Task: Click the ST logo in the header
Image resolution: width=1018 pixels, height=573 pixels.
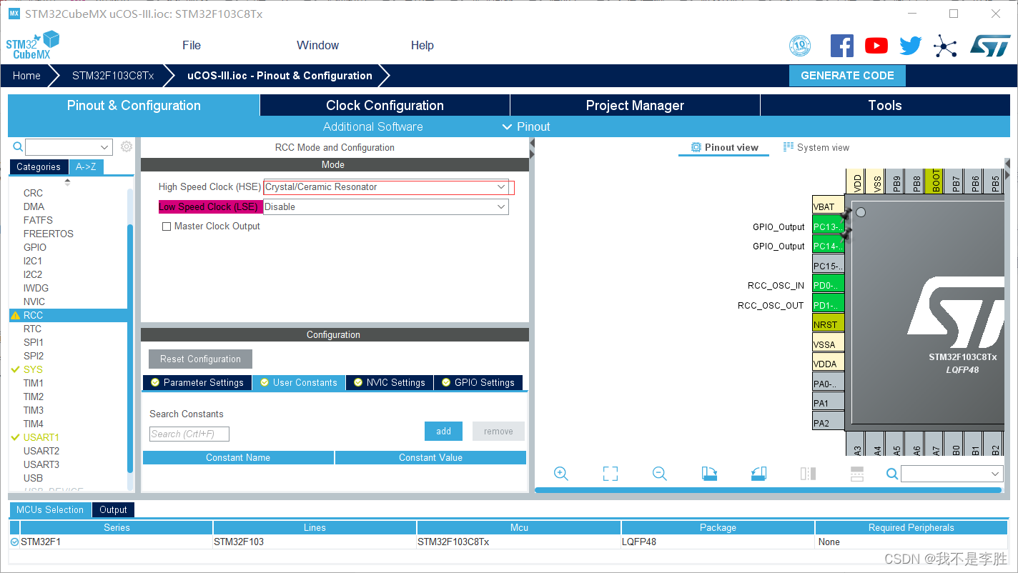Action: click(x=990, y=46)
